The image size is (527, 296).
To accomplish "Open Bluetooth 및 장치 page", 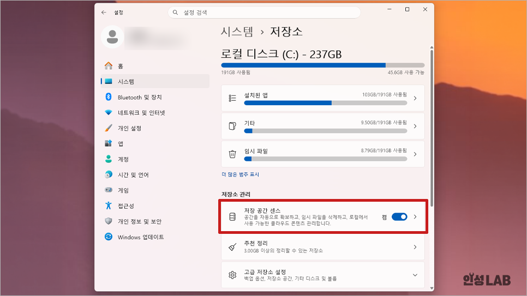I will click(155, 97).
